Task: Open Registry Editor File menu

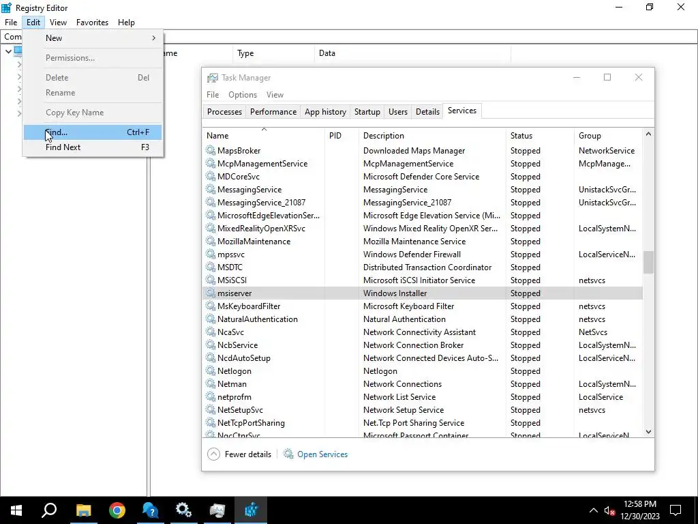Action: [x=11, y=23]
